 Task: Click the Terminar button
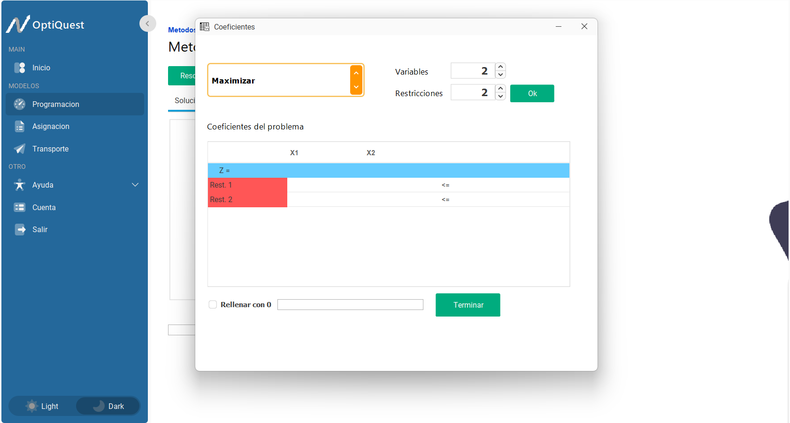click(x=468, y=305)
